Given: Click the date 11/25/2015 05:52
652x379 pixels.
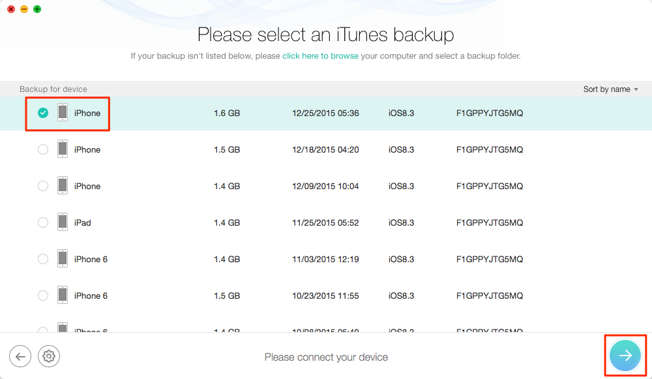Looking at the screenshot, I should click(325, 223).
